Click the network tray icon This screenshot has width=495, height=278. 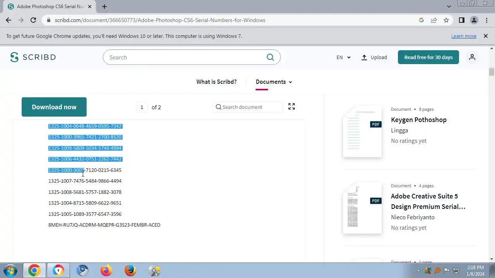coord(456,270)
